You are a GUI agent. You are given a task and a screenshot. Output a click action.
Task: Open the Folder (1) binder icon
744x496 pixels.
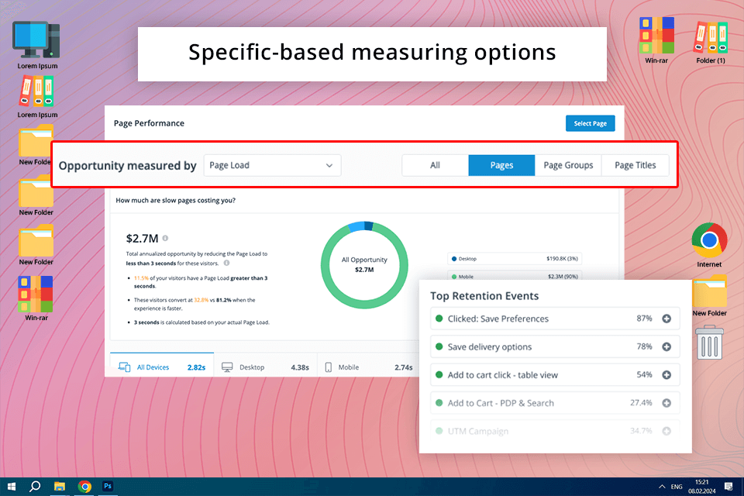[711, 36]
